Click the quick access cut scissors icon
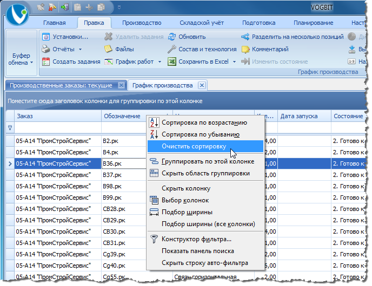372x286 pixels. [89, 8]
